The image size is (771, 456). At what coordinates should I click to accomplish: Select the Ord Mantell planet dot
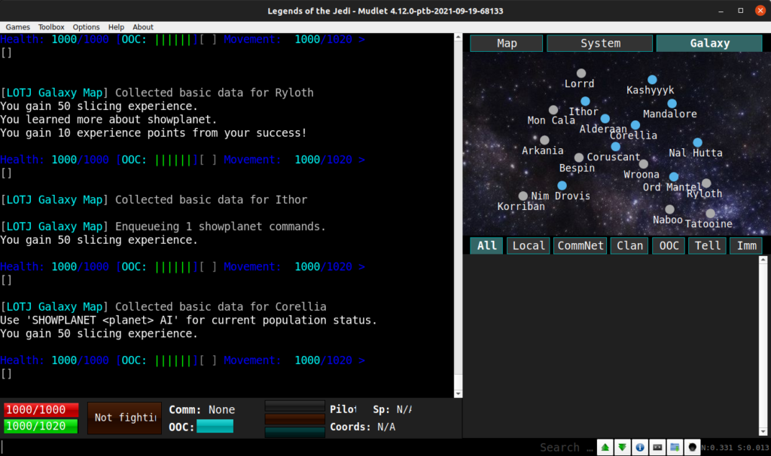pos(674,176)
